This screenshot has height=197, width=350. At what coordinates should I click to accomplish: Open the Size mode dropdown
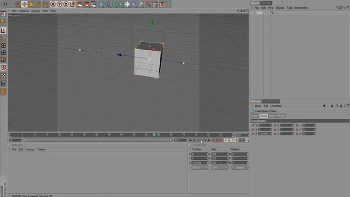(x=220, y=167)
